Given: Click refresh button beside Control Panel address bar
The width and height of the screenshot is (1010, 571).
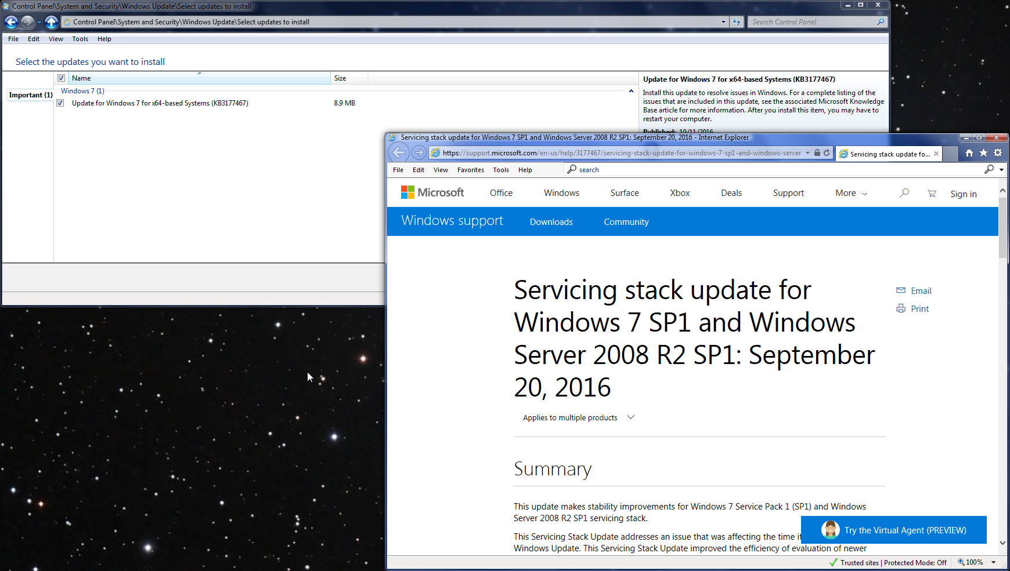Looking at the screenshot, I should 737,22.
